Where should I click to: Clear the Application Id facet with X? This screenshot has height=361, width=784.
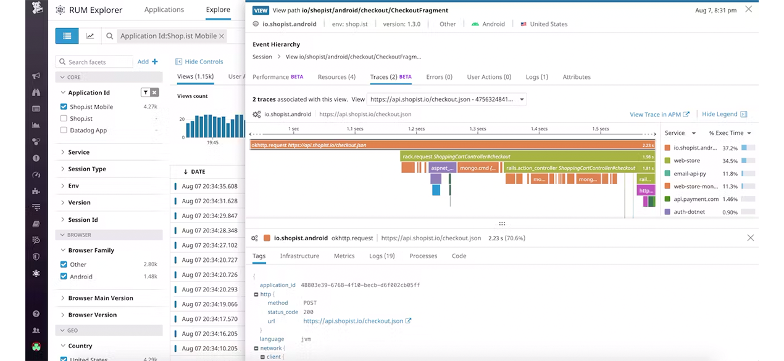tap(154, 92)
